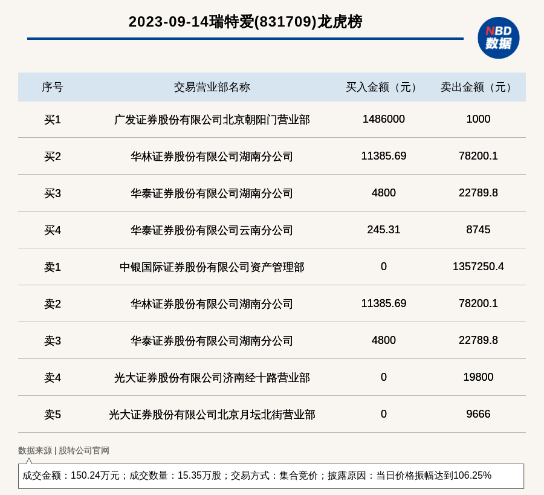The image size is (544, 495).
Task: Click the 买4 row label
Action: [53, 230]
